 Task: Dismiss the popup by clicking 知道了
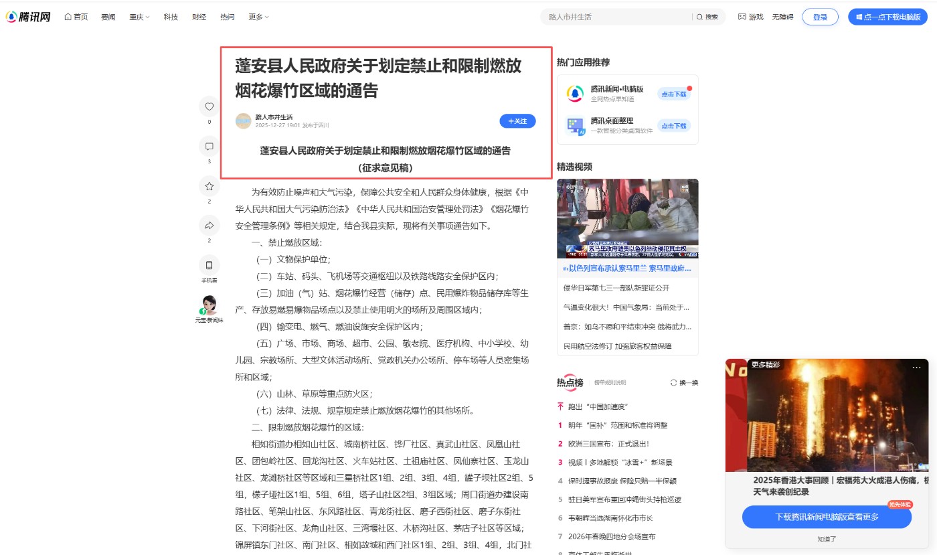(x=827, y=539)
